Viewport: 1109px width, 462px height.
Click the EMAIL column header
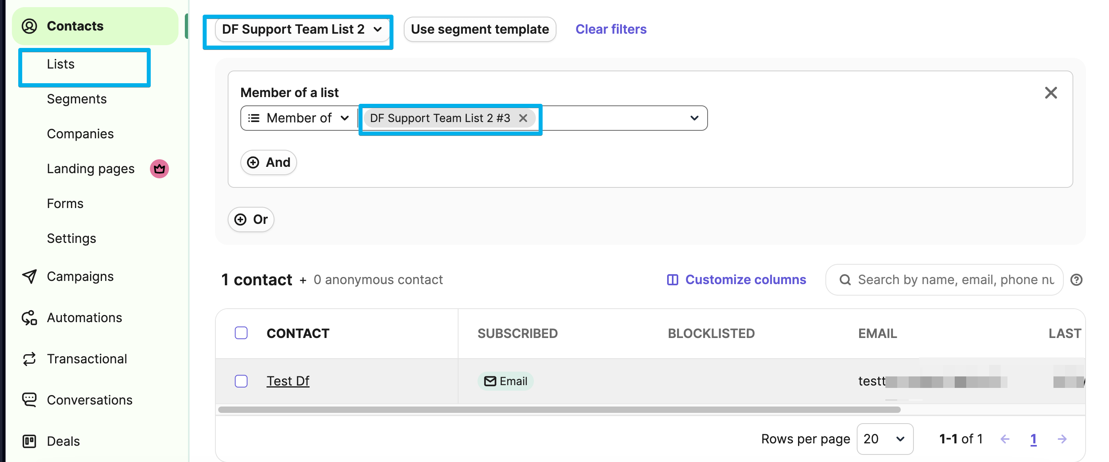point(877,333)
